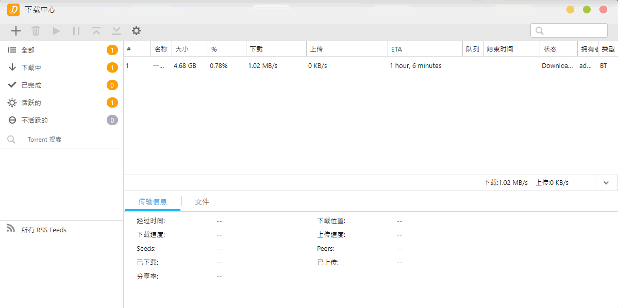Move the download to bottom of queue
Image resolution: width=618 pixels, height=308 pixels.
pos(116,31)
